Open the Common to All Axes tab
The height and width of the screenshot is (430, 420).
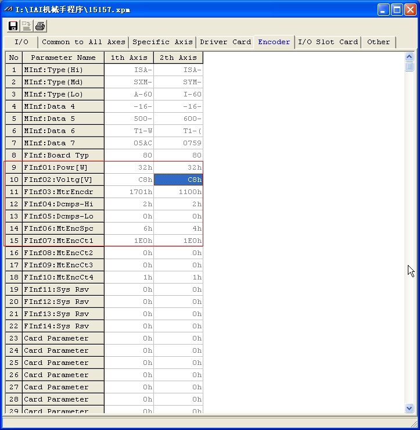(83, 42)
